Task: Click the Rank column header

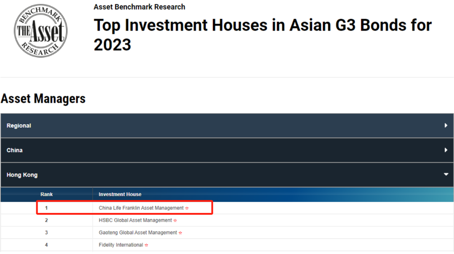Action: 47,194
